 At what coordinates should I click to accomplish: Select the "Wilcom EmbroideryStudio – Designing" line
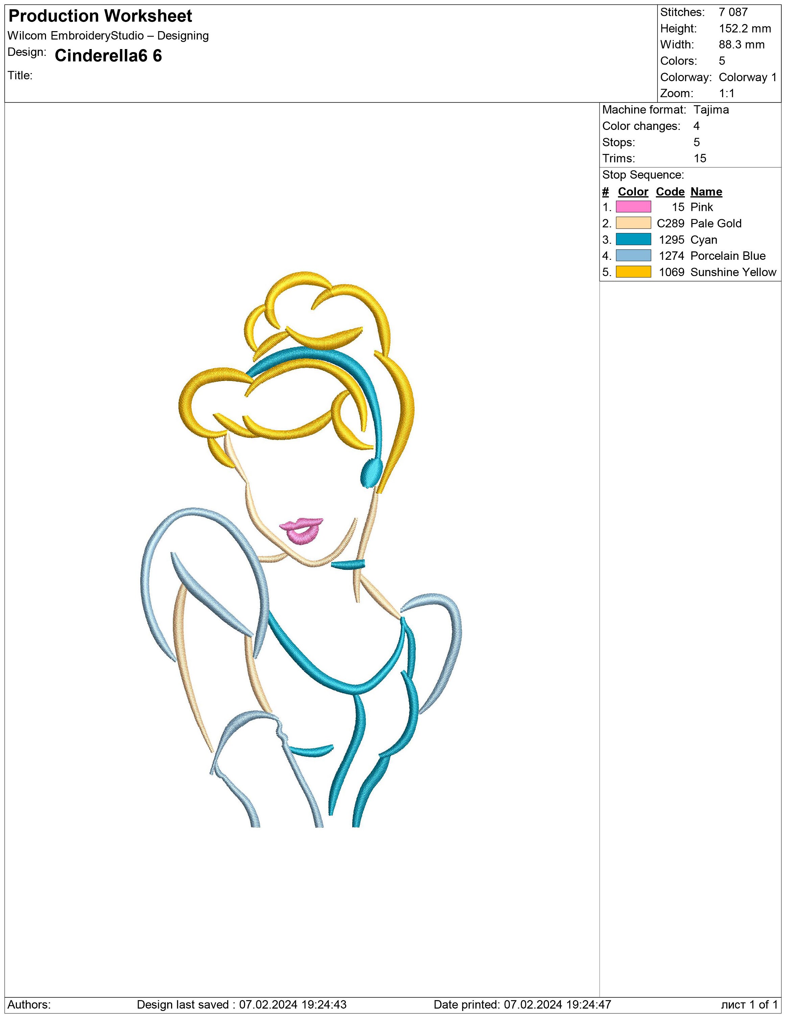pyautogui.click(x=108, y=36)
